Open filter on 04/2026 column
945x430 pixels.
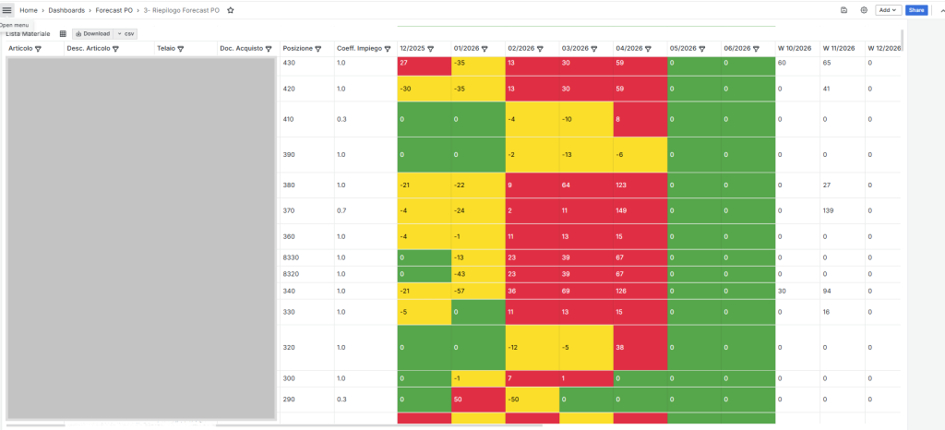point(648,48)
